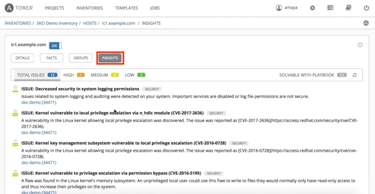Screen dimensions: 375x194
Task: Click severity icon for CVE-2017-2636 issue
Action: (15, 113)
